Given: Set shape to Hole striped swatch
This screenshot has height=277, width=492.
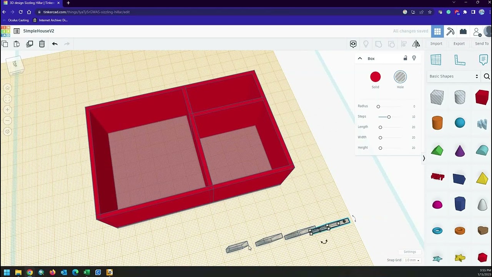Looking at the screenshot, I should coord(400,77).
